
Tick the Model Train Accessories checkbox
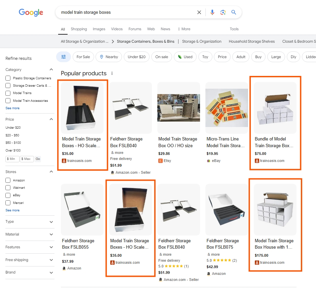(8, 101)
